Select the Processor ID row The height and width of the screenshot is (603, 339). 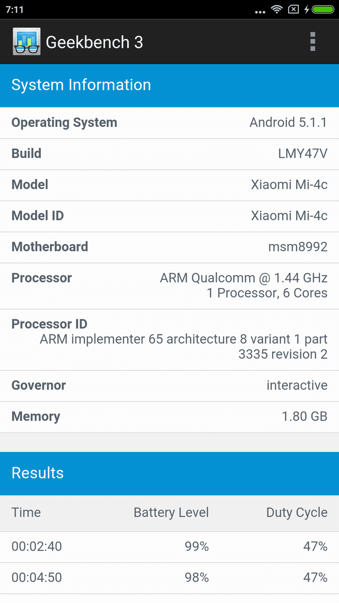(x=169, y=340)
